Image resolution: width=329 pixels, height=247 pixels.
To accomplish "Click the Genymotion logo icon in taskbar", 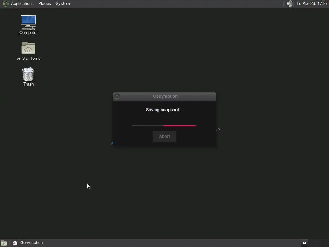I will (x=15, y=243).
